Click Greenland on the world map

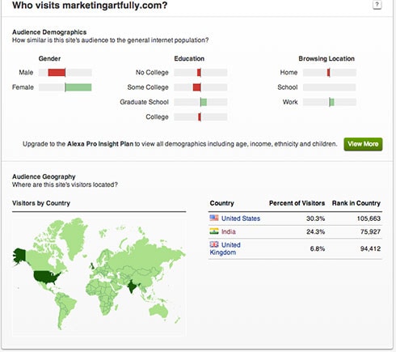pos(74,237)
